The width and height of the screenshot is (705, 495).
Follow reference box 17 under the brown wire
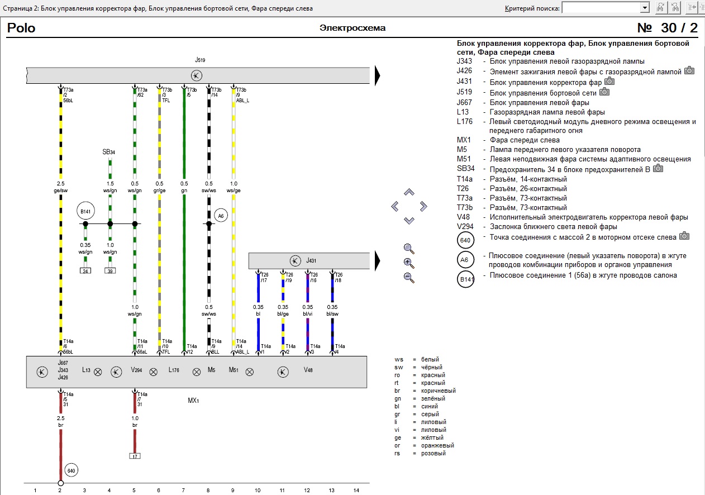point(134,456)
